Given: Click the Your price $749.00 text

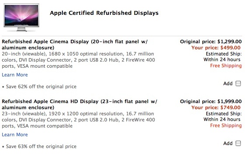Looking at the screenshot, I should 216,107.
